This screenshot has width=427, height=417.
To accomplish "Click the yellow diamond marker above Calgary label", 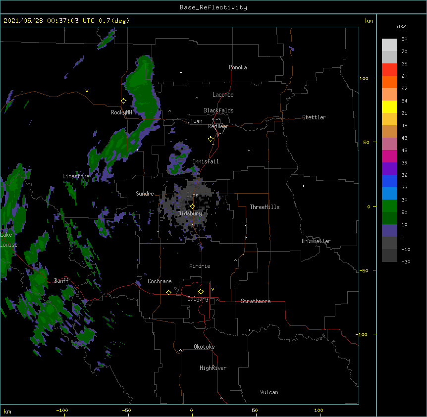I will click(x=201, y=292).
